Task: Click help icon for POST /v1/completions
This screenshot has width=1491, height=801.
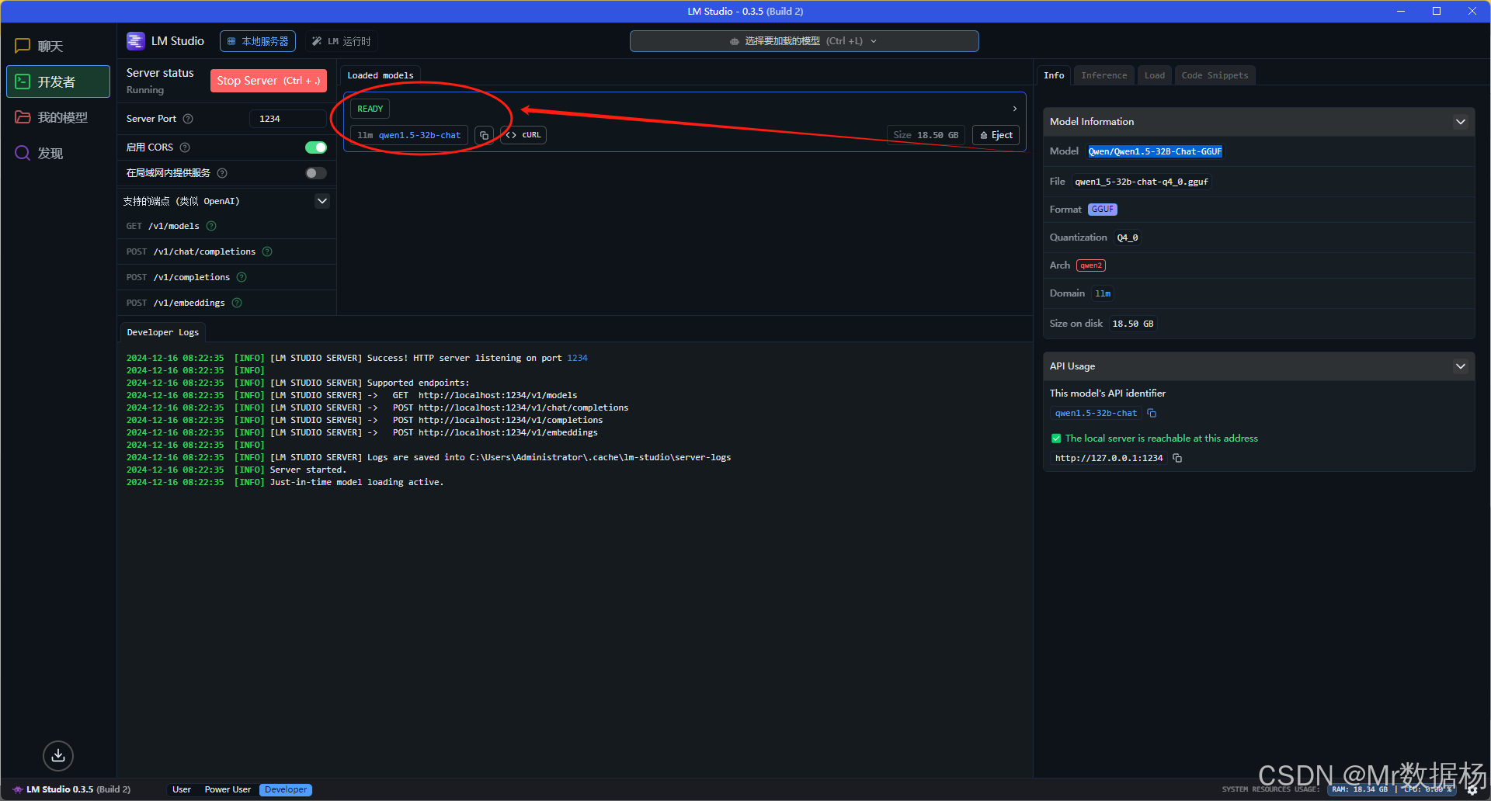Action: pos(242,277)
